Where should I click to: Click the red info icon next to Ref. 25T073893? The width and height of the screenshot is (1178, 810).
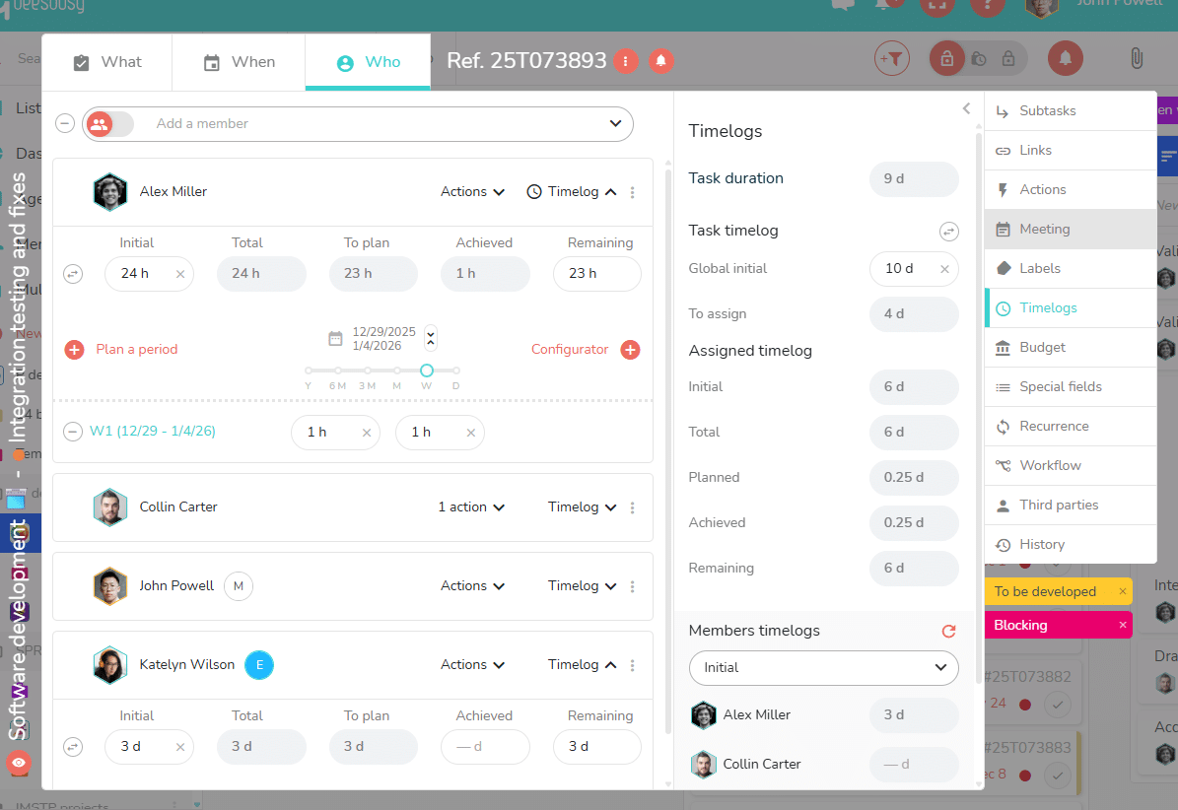(626, 59)
